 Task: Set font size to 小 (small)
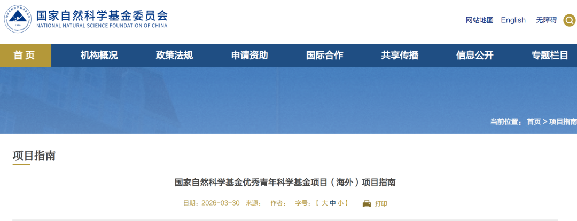click(x=340, y=203)
